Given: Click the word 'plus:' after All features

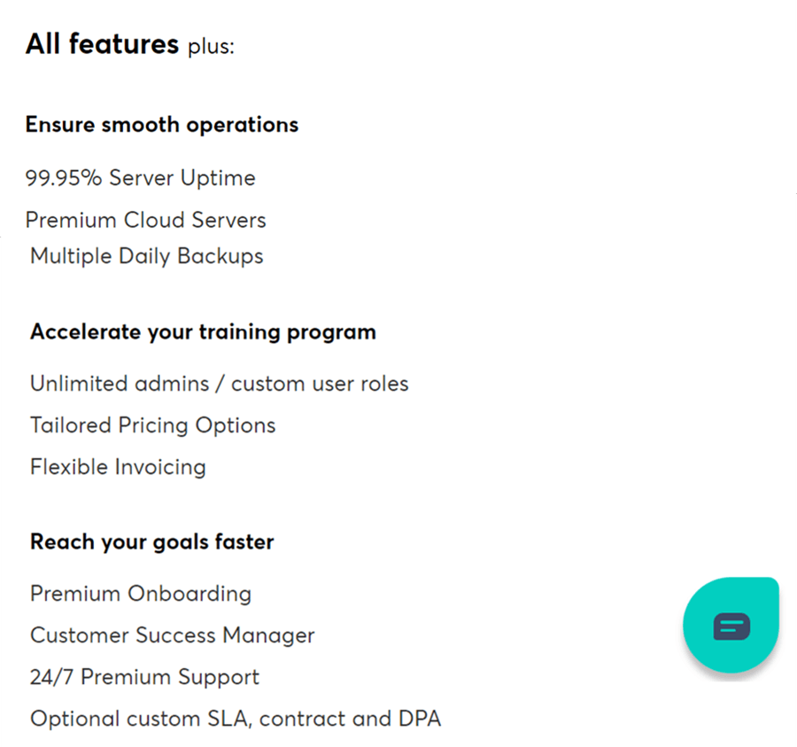Looking at the screenshot, I should coord(211,46).
